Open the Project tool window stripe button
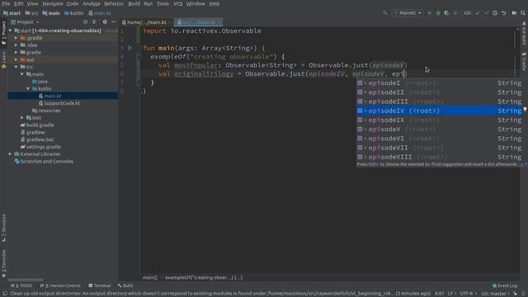 [3, 33]
